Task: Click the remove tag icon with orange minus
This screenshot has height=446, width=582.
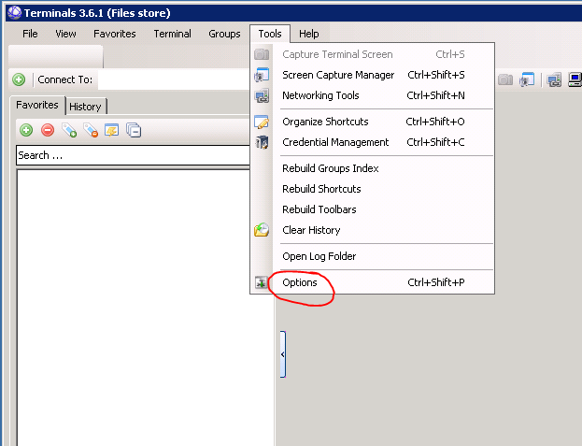Action: tap(91, 130)
